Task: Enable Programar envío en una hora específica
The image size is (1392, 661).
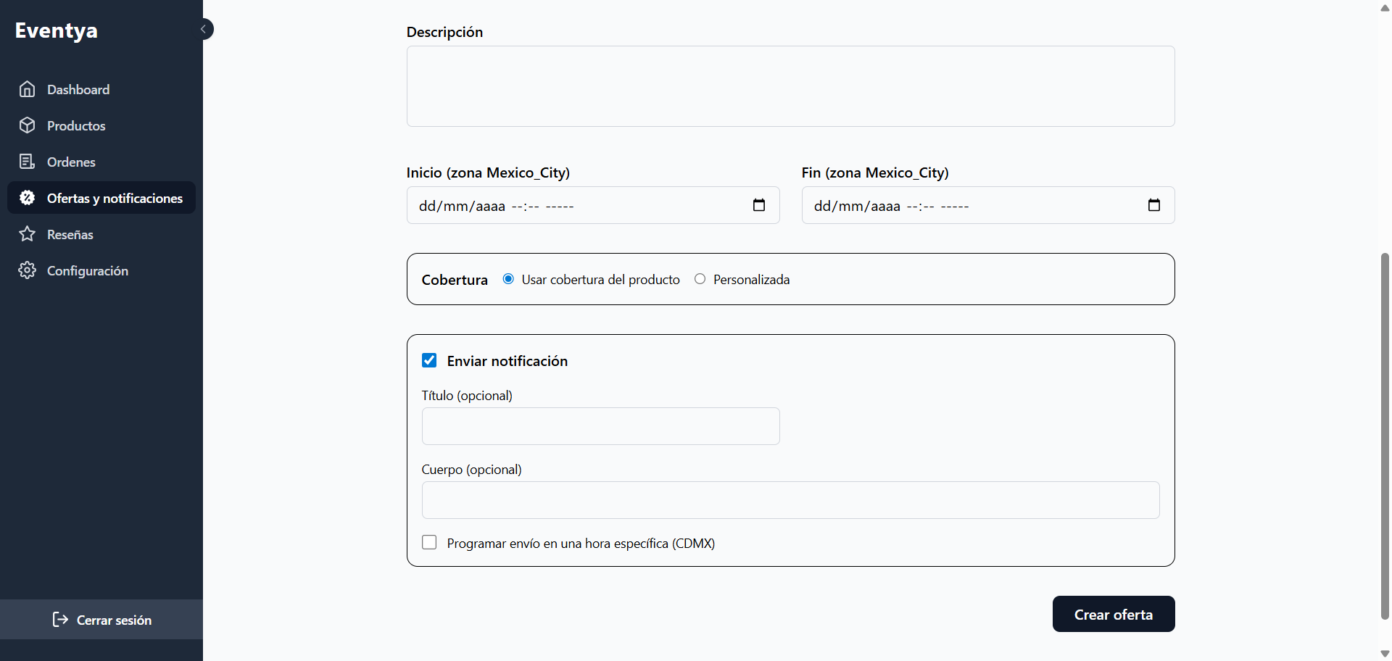Action: (x=429, y=542)
